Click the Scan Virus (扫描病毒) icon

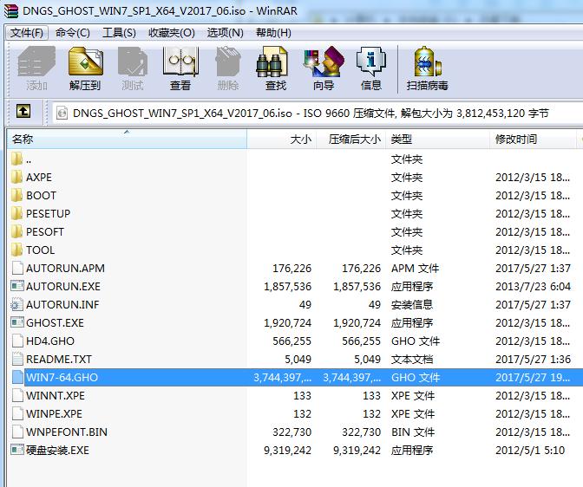tap(427, 62)
